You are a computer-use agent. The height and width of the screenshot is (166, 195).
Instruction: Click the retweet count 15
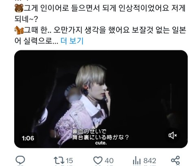click(x=69, y=161)
